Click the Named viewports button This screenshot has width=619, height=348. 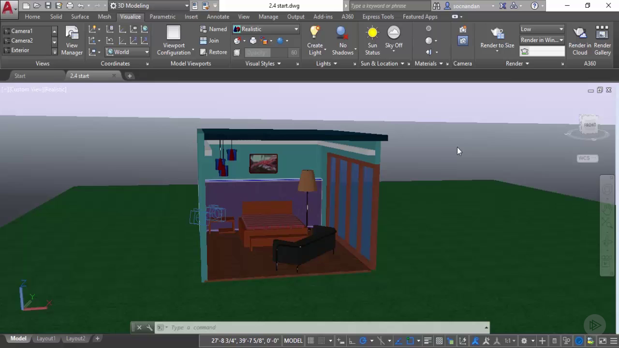(213, 29)
